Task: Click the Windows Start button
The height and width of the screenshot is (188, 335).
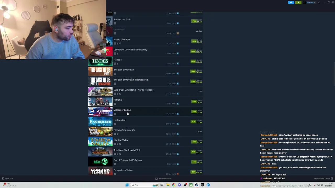Action: tap(127, 185)
